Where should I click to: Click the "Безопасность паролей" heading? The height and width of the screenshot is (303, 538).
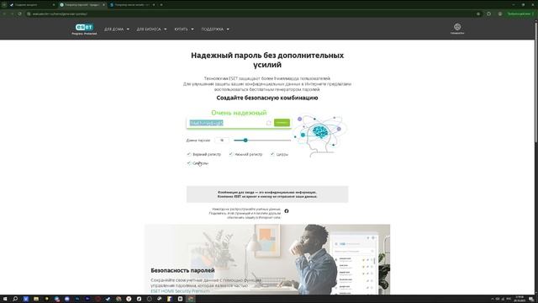[x=182, y=270]
